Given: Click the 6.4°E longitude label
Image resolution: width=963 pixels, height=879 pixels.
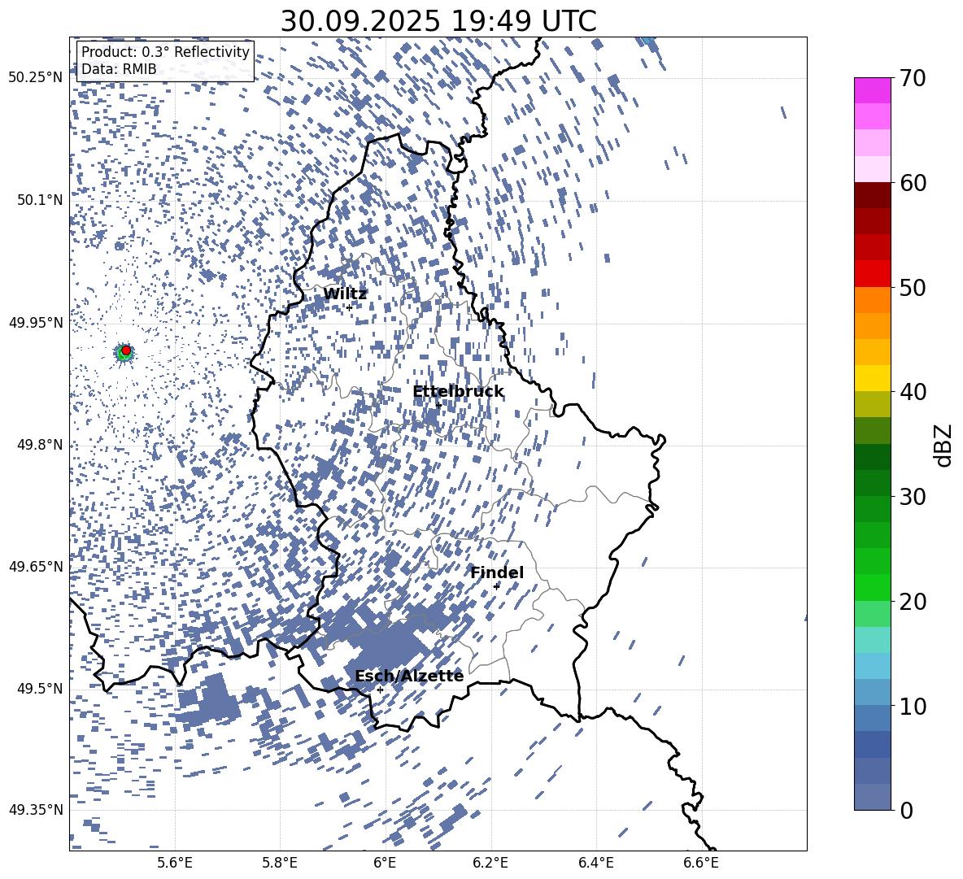Looking at the screenshot, I should coord(596,863).
